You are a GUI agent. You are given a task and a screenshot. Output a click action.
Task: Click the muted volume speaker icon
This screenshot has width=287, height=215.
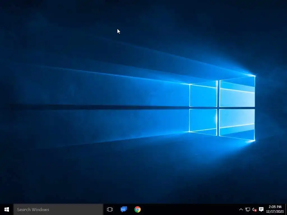pos(254,209)
